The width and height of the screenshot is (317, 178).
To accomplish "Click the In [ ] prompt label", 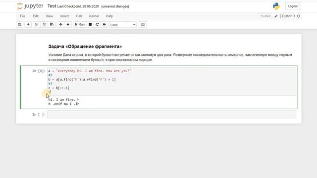I will click(39, 114).
